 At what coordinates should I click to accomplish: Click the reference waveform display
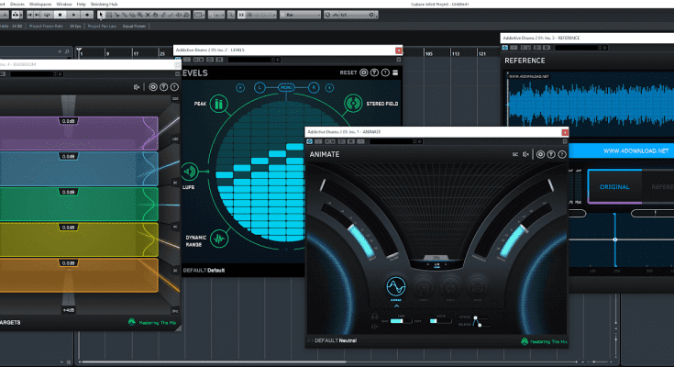pos(587,106)
